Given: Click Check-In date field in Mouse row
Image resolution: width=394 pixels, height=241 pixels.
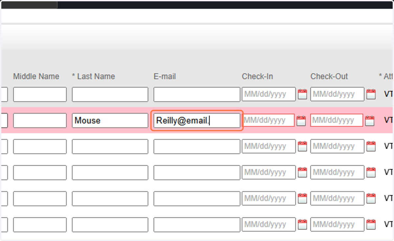Looking at the screenshot, I should tap(268, 120).
